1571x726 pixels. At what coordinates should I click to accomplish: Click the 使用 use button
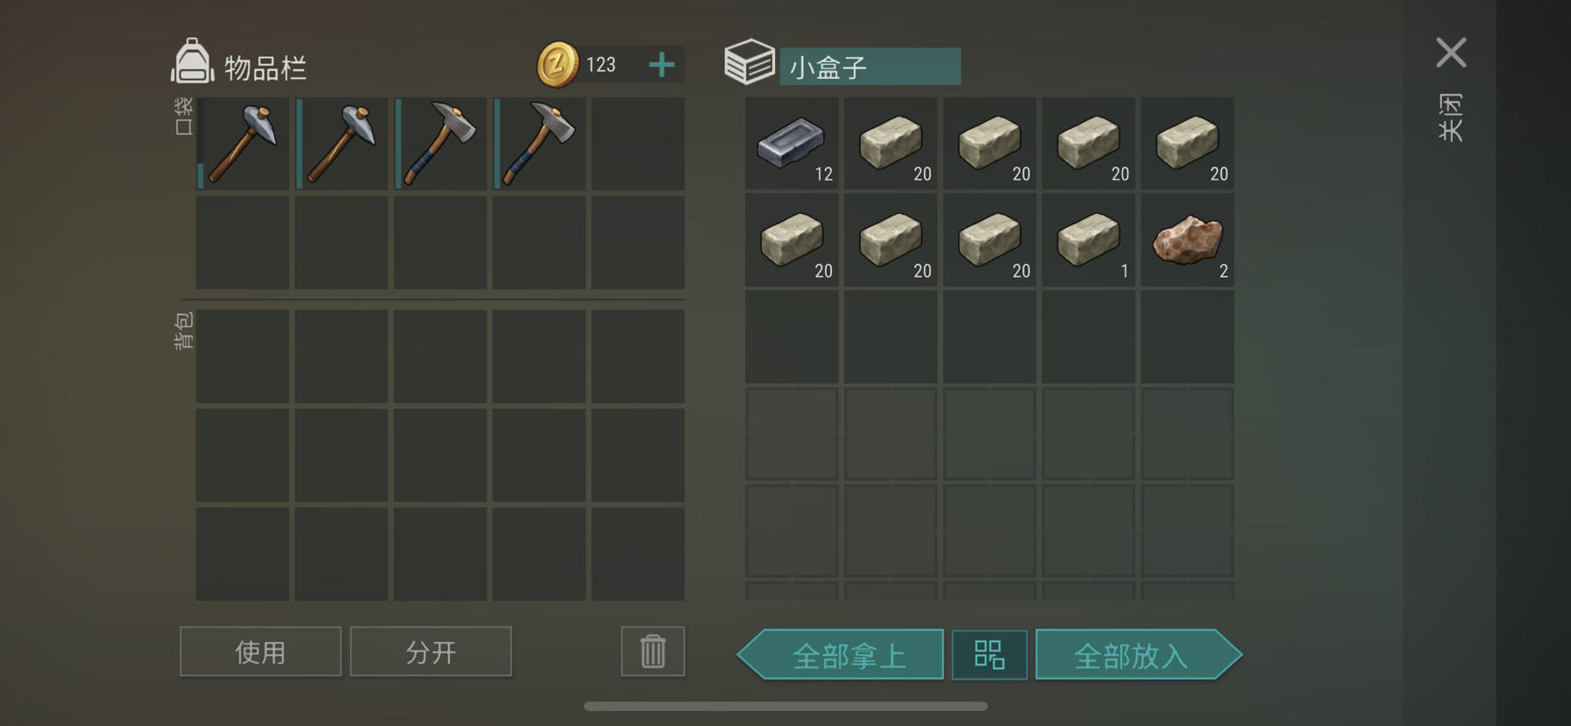[260, 651]
